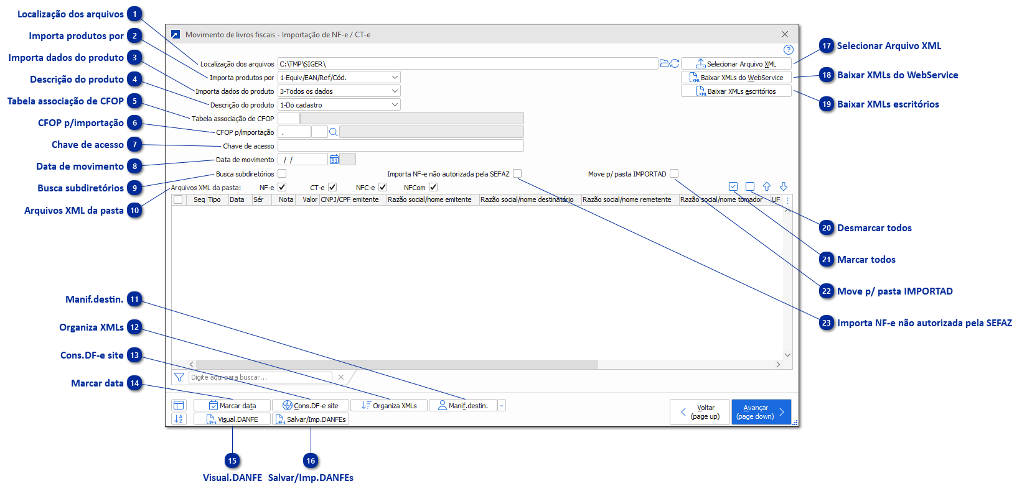Uncheck the NFC-e file type checkbox
The image size is (1022, 494).
(383, 187)
